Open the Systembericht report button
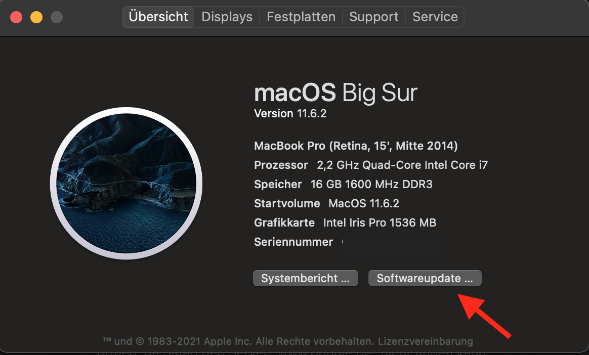The image size is (589, 355). [x=305, y=278]
